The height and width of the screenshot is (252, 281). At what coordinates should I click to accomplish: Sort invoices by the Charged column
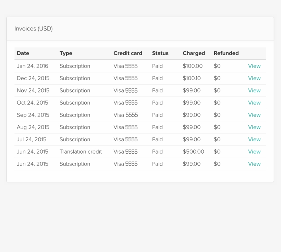(x=194, y=53)
